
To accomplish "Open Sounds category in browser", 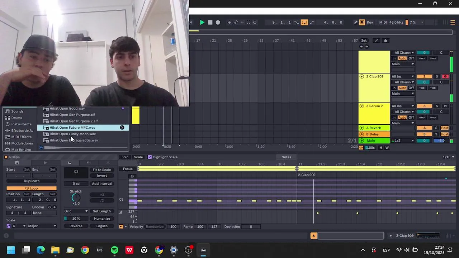I will tap(17, 111).
